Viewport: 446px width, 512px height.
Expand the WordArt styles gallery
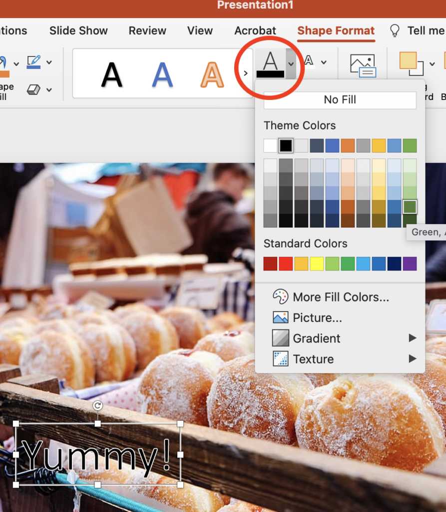245,72
